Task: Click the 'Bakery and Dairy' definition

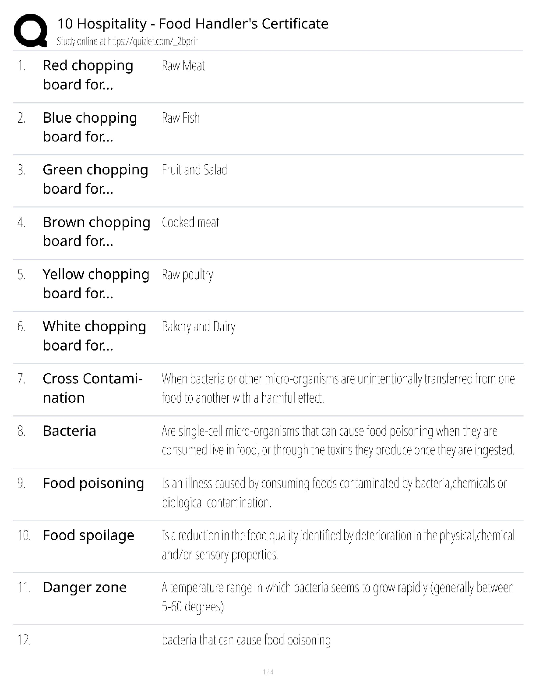Action: tap(198, 327)
